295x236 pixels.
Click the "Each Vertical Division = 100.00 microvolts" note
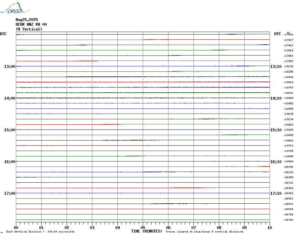point(41,232)
